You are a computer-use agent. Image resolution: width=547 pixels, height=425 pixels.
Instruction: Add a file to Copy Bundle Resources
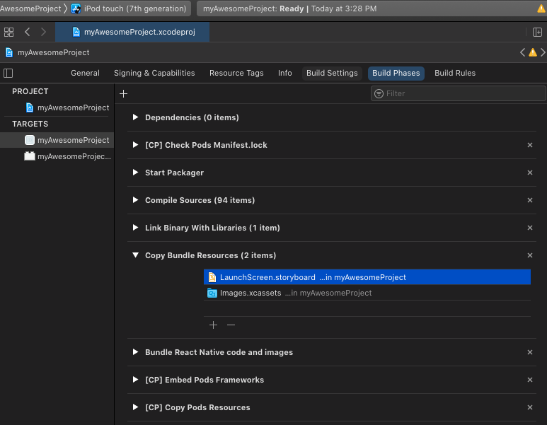coord(213,325)
